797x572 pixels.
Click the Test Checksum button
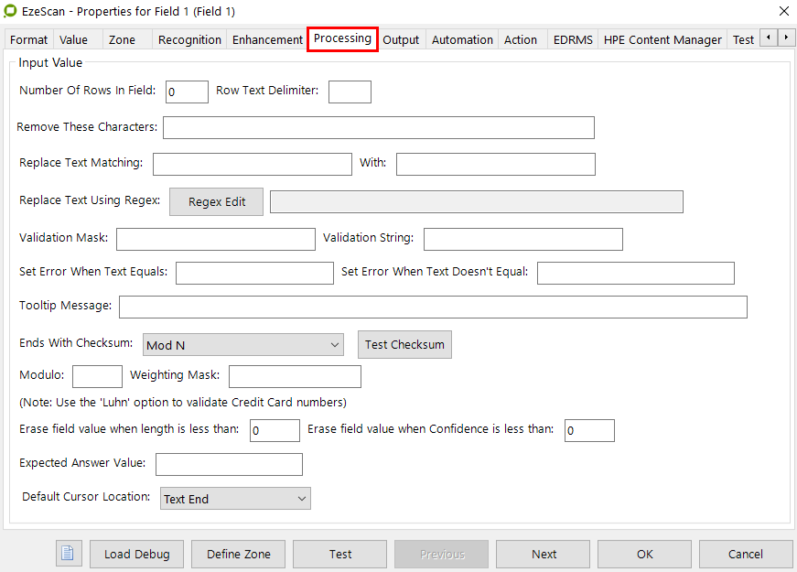404,345
